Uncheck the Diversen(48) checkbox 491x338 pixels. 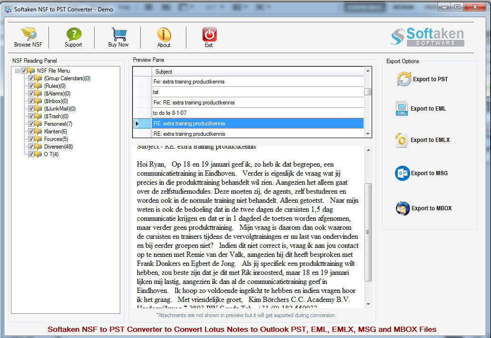click(x=31, y=147)
